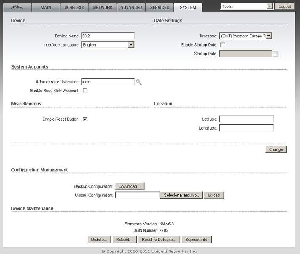Click the Latitude input field
The image size is (300, 254).
click(x=246, y=119)
